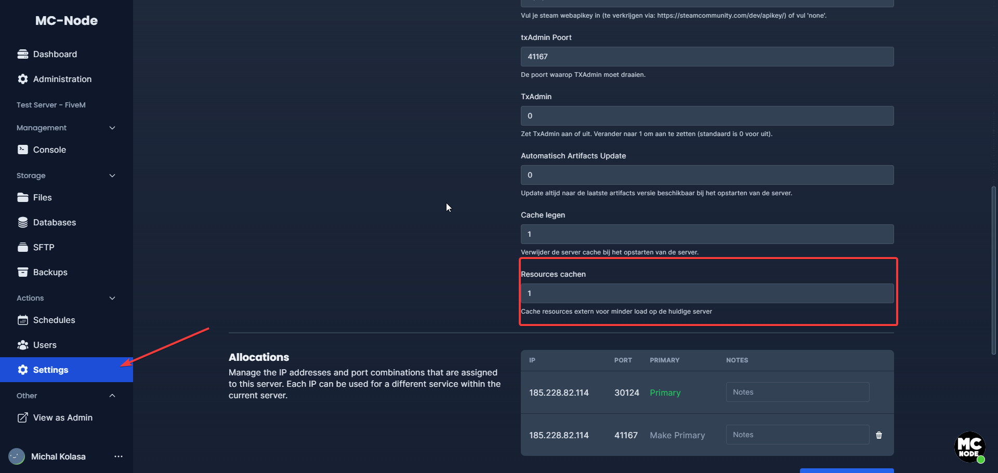Collapse the Actions section chevron
Image resolution: width=998 pixels, height=473 pixels.
(x=112, y=298)
